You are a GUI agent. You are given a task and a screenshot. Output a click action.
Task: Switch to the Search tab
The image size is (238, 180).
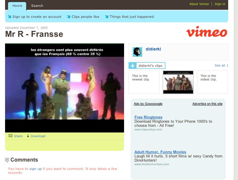click(x=37, y=6)
